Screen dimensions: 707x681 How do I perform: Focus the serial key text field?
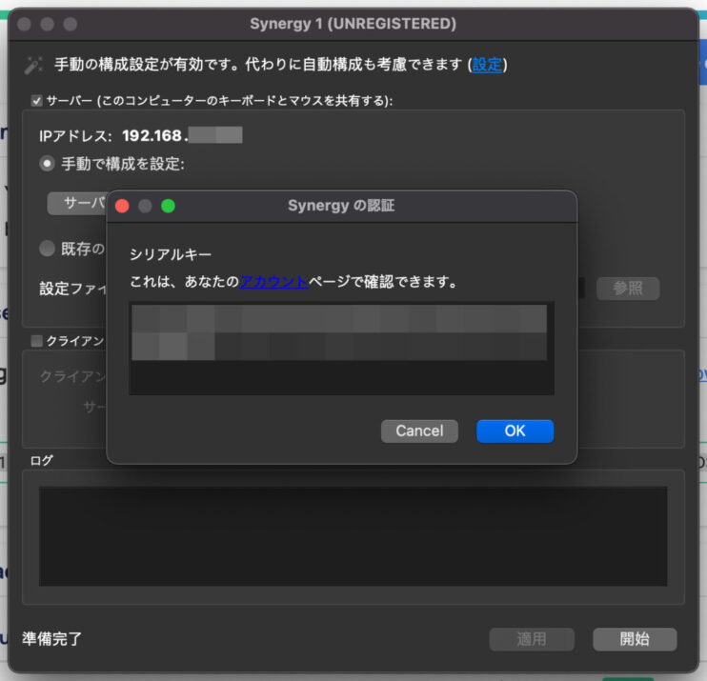341,349
